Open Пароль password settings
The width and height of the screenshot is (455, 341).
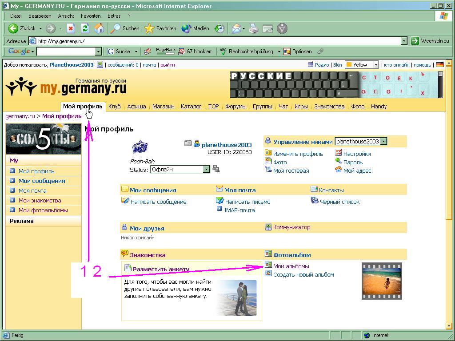pos(353,163)
